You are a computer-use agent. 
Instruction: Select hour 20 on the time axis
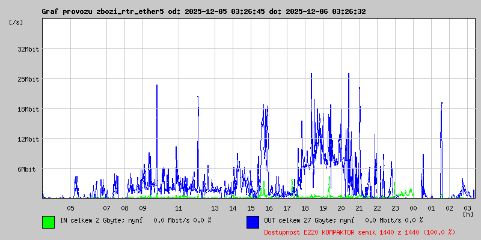pos(341,208)
